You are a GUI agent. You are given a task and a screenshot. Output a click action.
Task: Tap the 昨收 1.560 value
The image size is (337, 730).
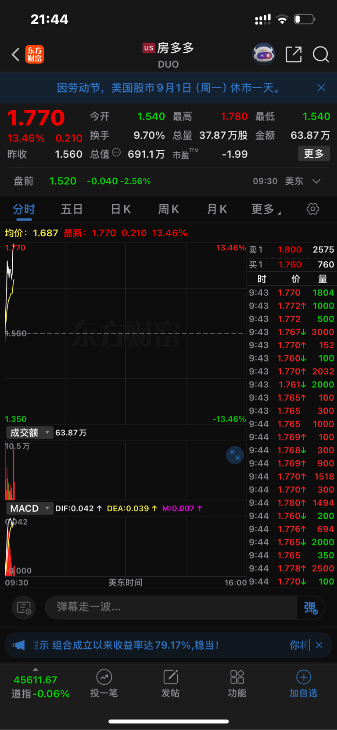click(68, 154)
